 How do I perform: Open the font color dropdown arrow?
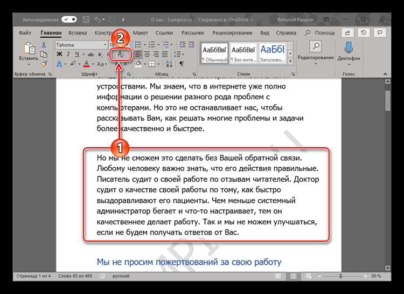pyautogui.click(x=93, y=64)
